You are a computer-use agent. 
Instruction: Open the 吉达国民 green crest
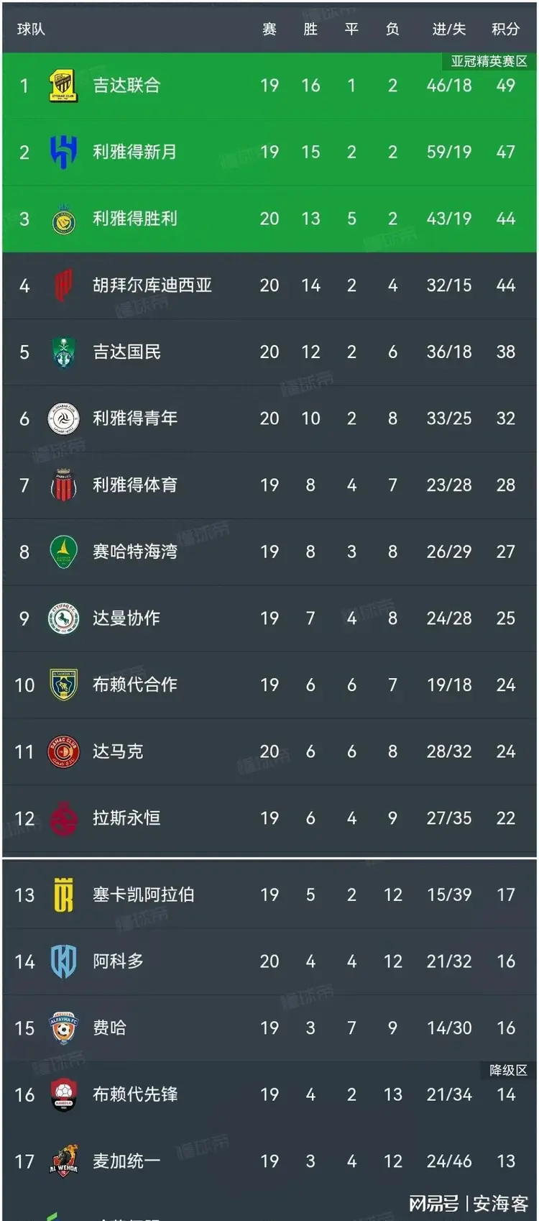click(x=63, y=352)
